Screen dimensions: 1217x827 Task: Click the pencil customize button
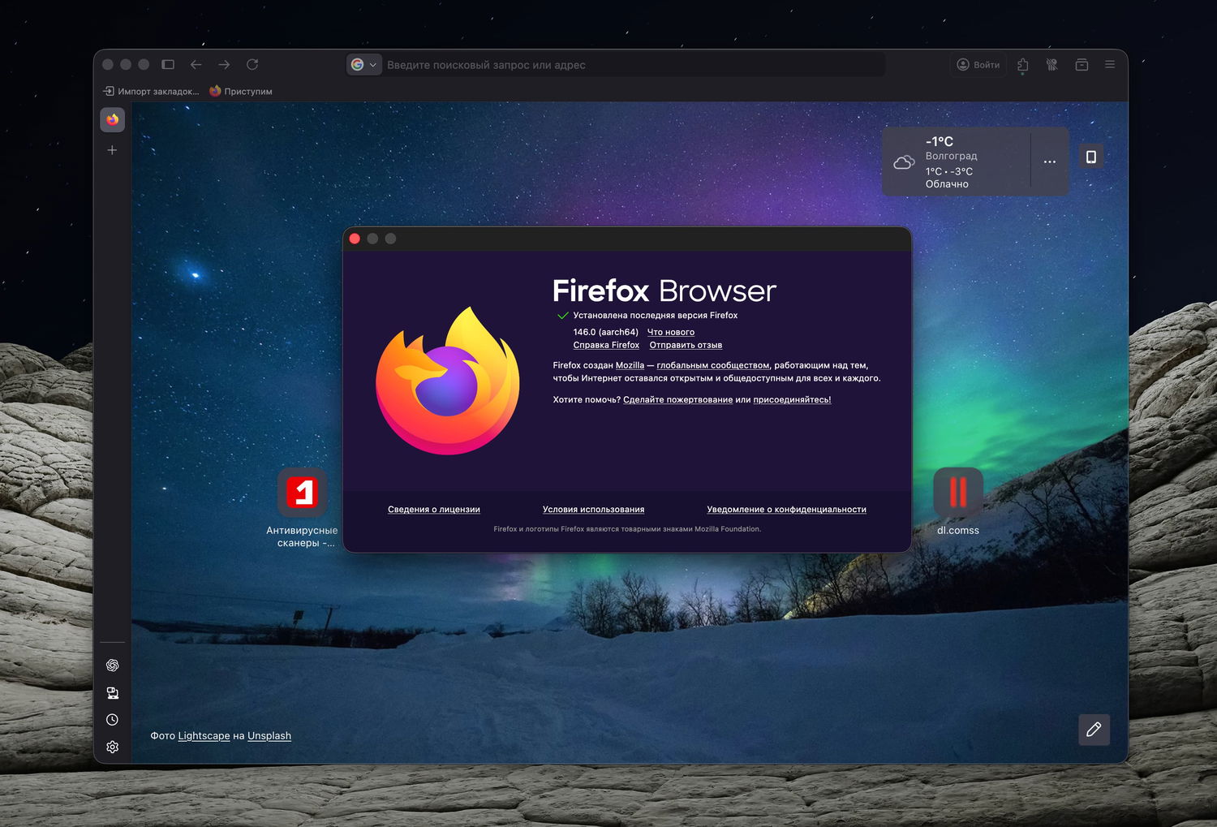(1094, 730)
